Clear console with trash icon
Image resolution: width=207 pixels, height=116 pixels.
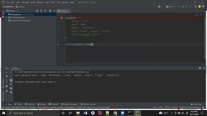(11, 92)
